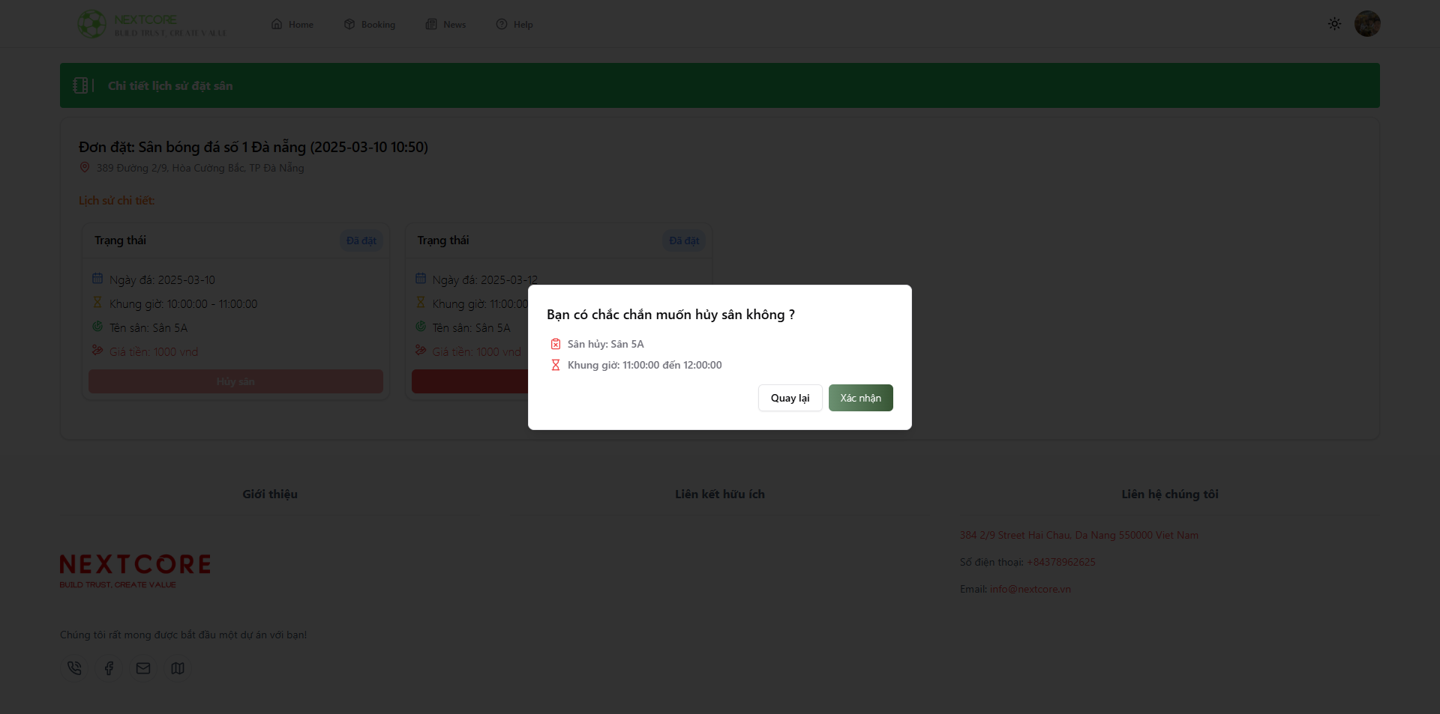Open the user avatar profile menu
The image size is (1440, 714).
point(1366,24)
